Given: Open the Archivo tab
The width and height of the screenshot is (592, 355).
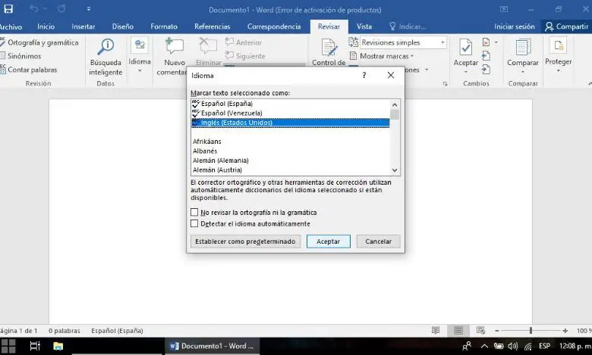Looking at the screenshot, I should [11, 26].
